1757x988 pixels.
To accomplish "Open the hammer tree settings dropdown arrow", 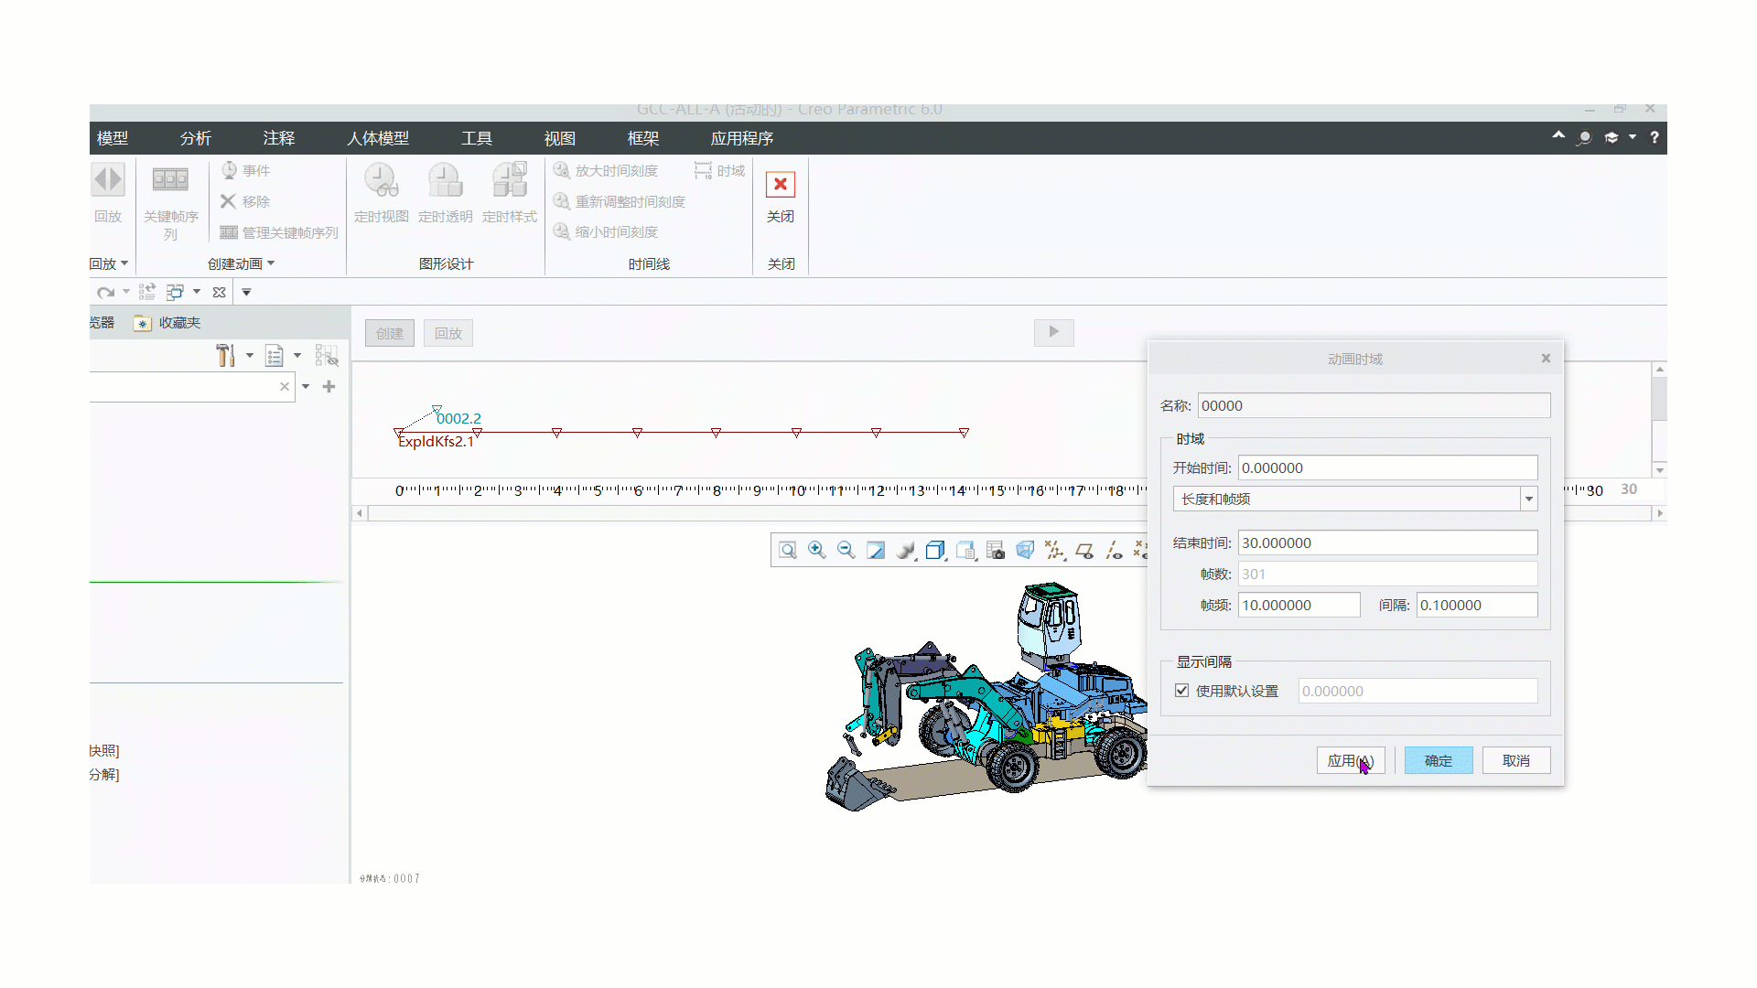I will tap(250, 356).
